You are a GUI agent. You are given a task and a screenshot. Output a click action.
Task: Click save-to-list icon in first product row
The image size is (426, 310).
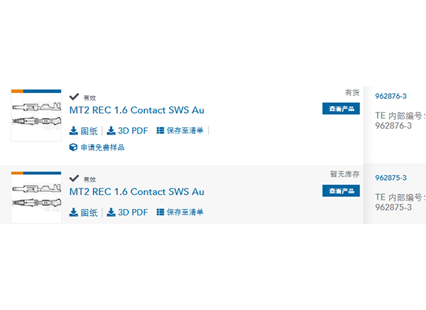pos(160,131)
